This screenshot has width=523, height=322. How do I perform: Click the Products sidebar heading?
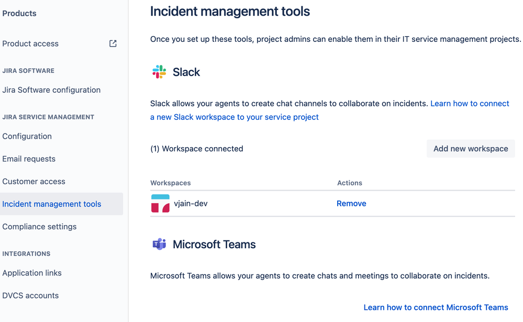click(x=19, y=13)
